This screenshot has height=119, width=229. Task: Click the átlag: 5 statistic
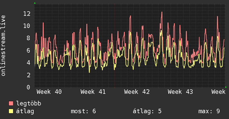pyautogui.click(x=147, y=111)
